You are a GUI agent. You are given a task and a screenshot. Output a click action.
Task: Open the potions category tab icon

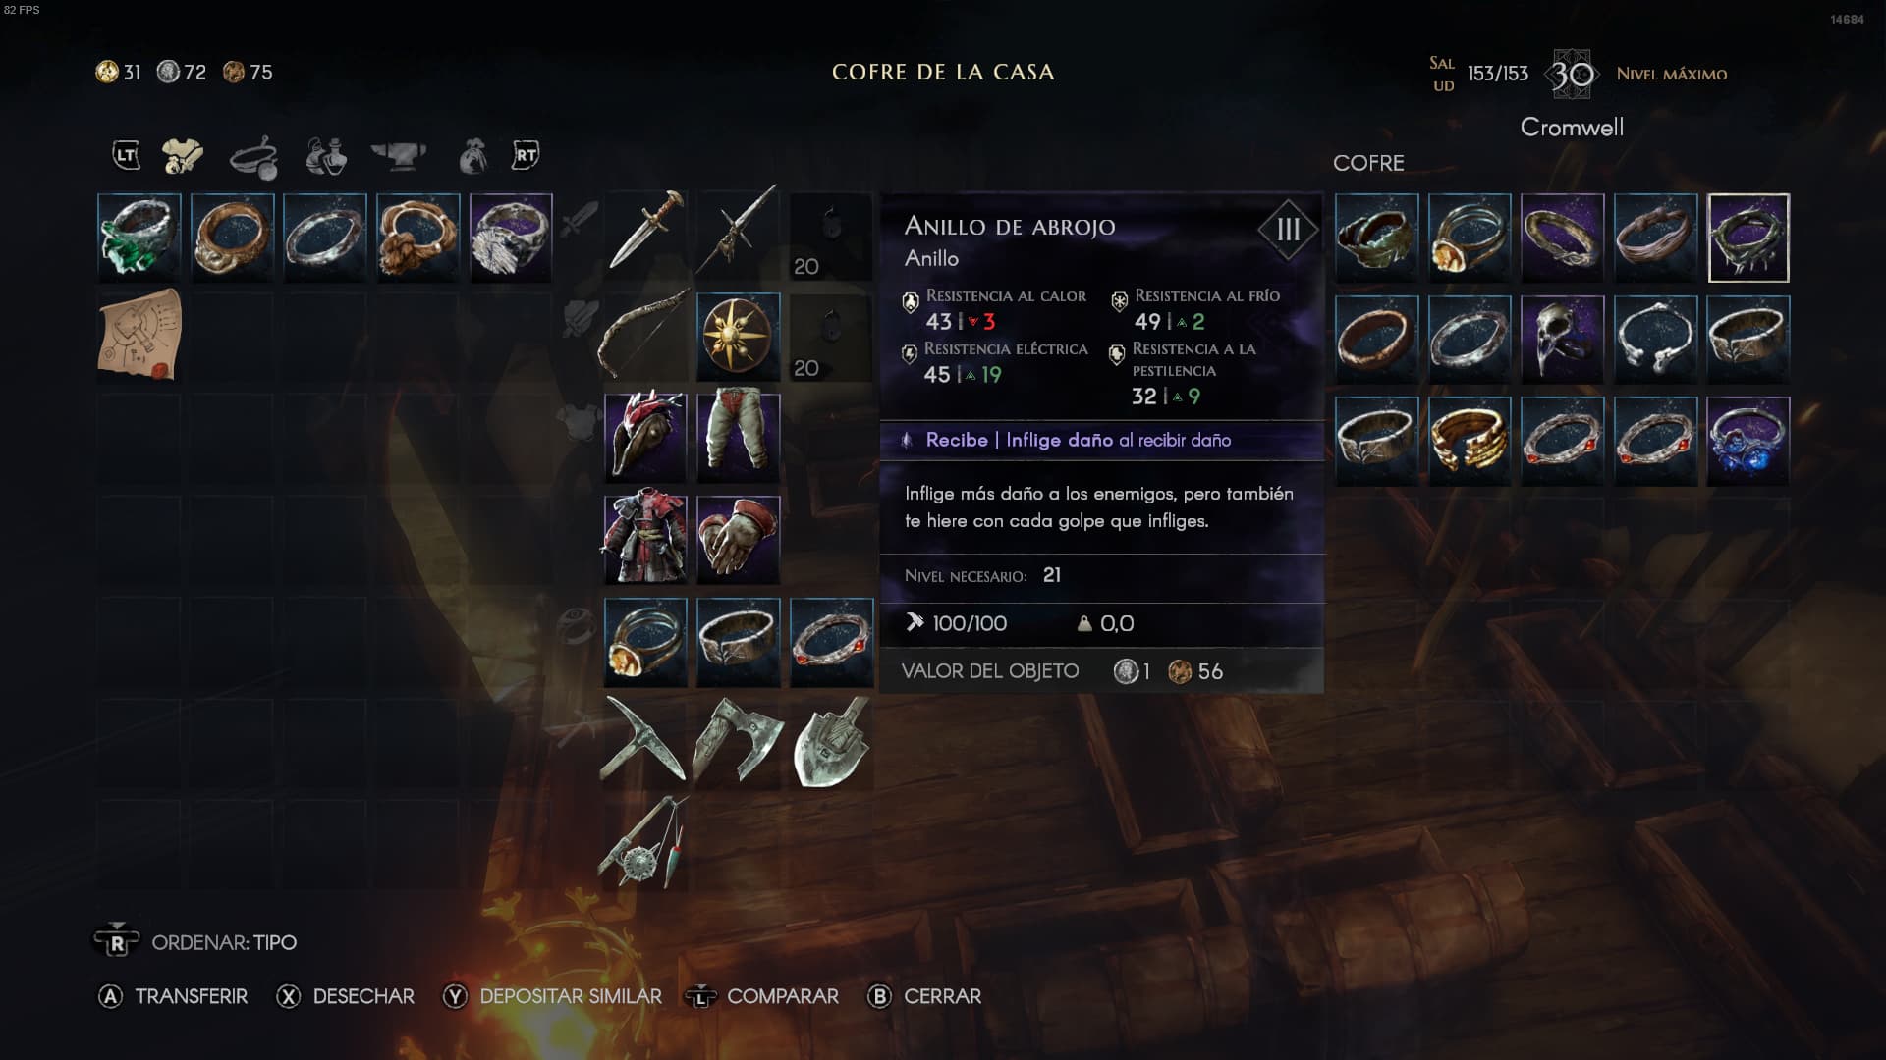326,155
